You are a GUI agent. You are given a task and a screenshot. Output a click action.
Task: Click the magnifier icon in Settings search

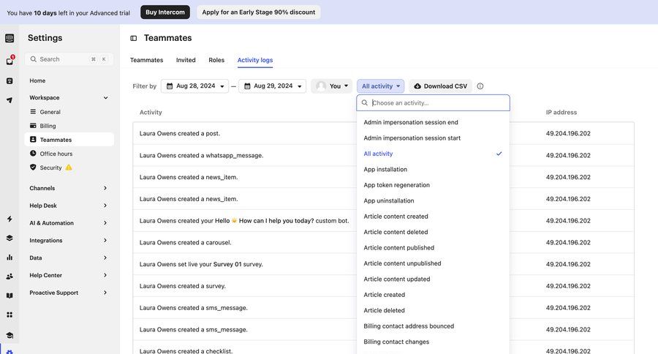pos(33,59)
